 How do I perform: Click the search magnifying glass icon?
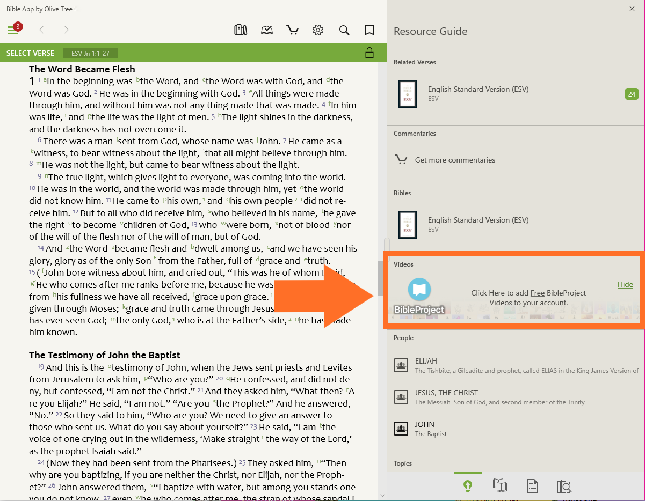pos(344,30)
